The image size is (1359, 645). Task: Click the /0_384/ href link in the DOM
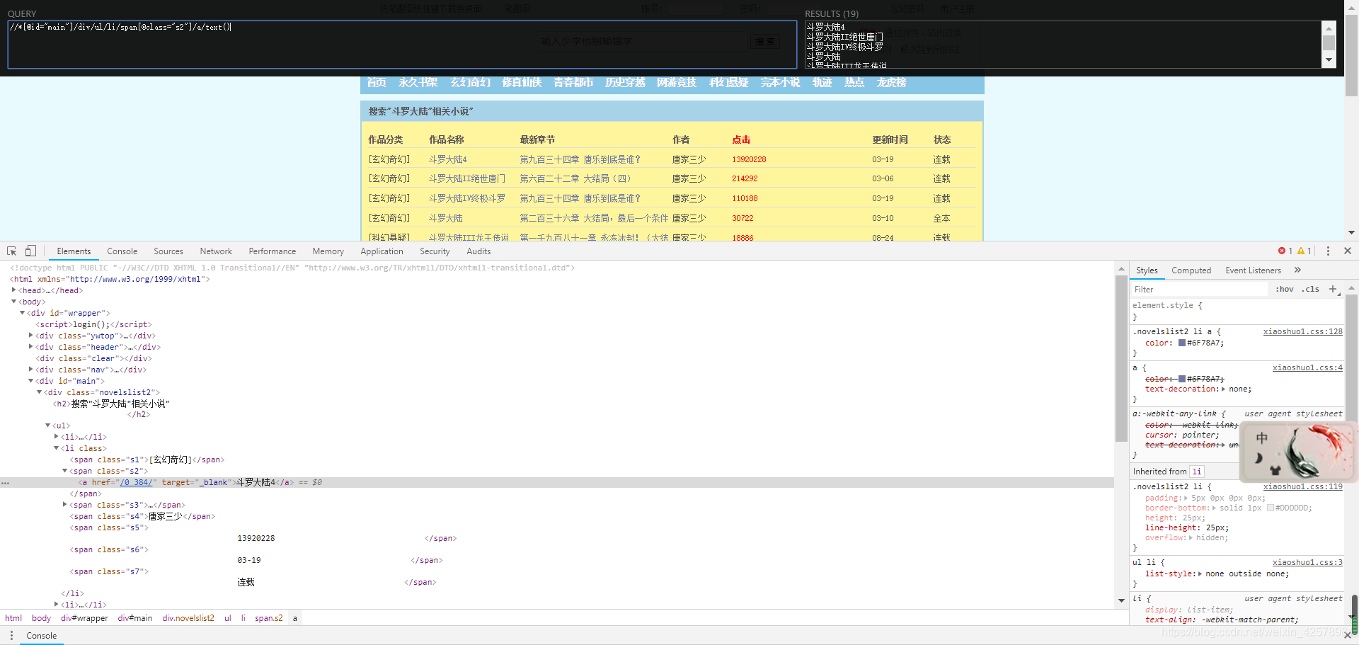click(135, 482)
